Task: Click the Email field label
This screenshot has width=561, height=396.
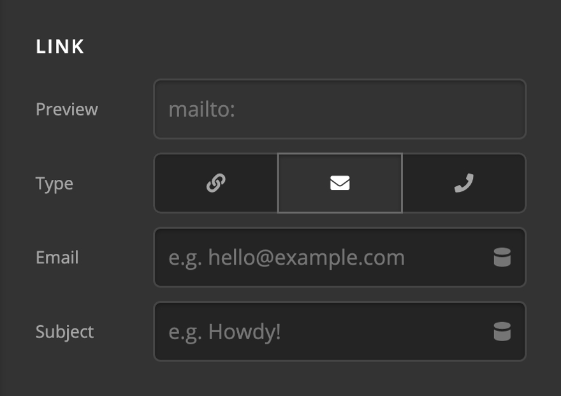Action: 57,258
